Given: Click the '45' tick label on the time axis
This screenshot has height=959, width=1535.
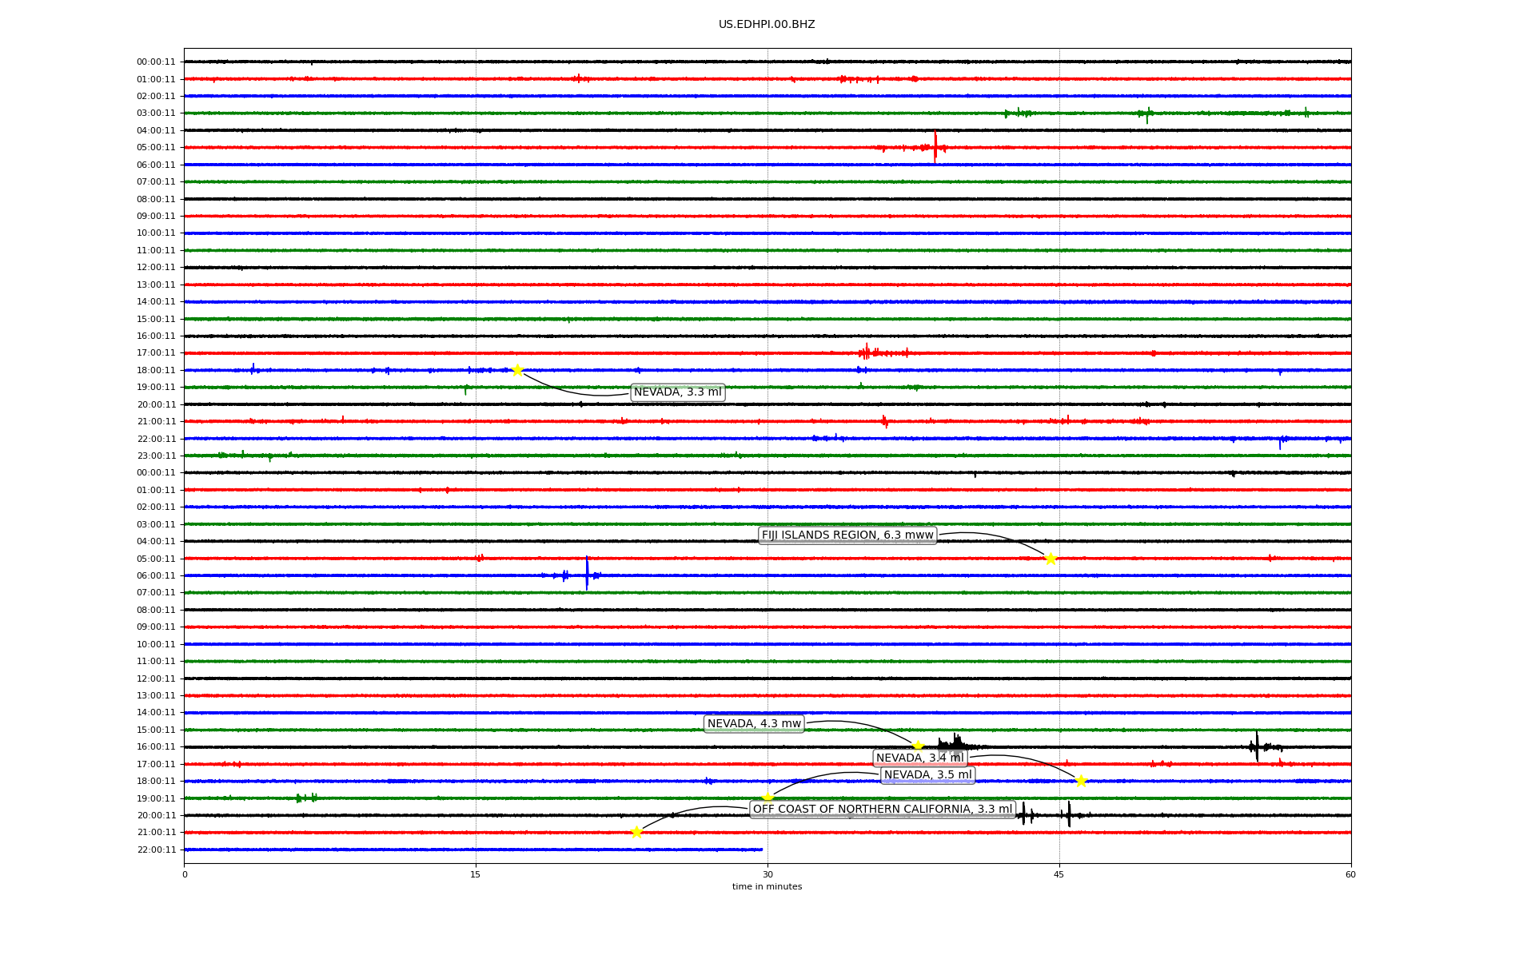Looking at the screenshot, I should pos(1059,874).
